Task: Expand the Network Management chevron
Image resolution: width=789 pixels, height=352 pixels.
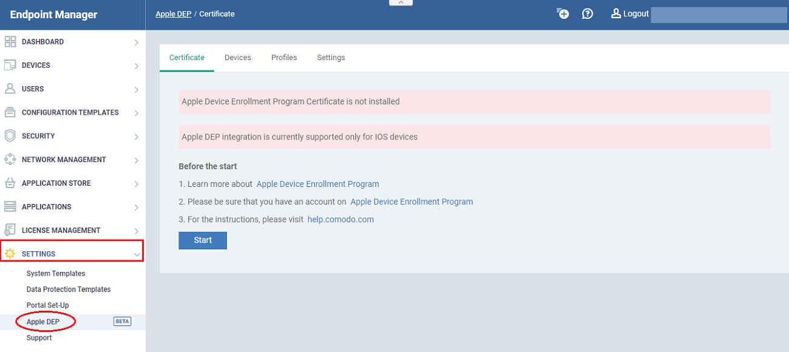Action: pyautogui.click(x=136, y=161)
